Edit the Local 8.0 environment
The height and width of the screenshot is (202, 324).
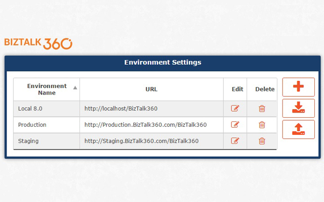[x=235, y=109]
